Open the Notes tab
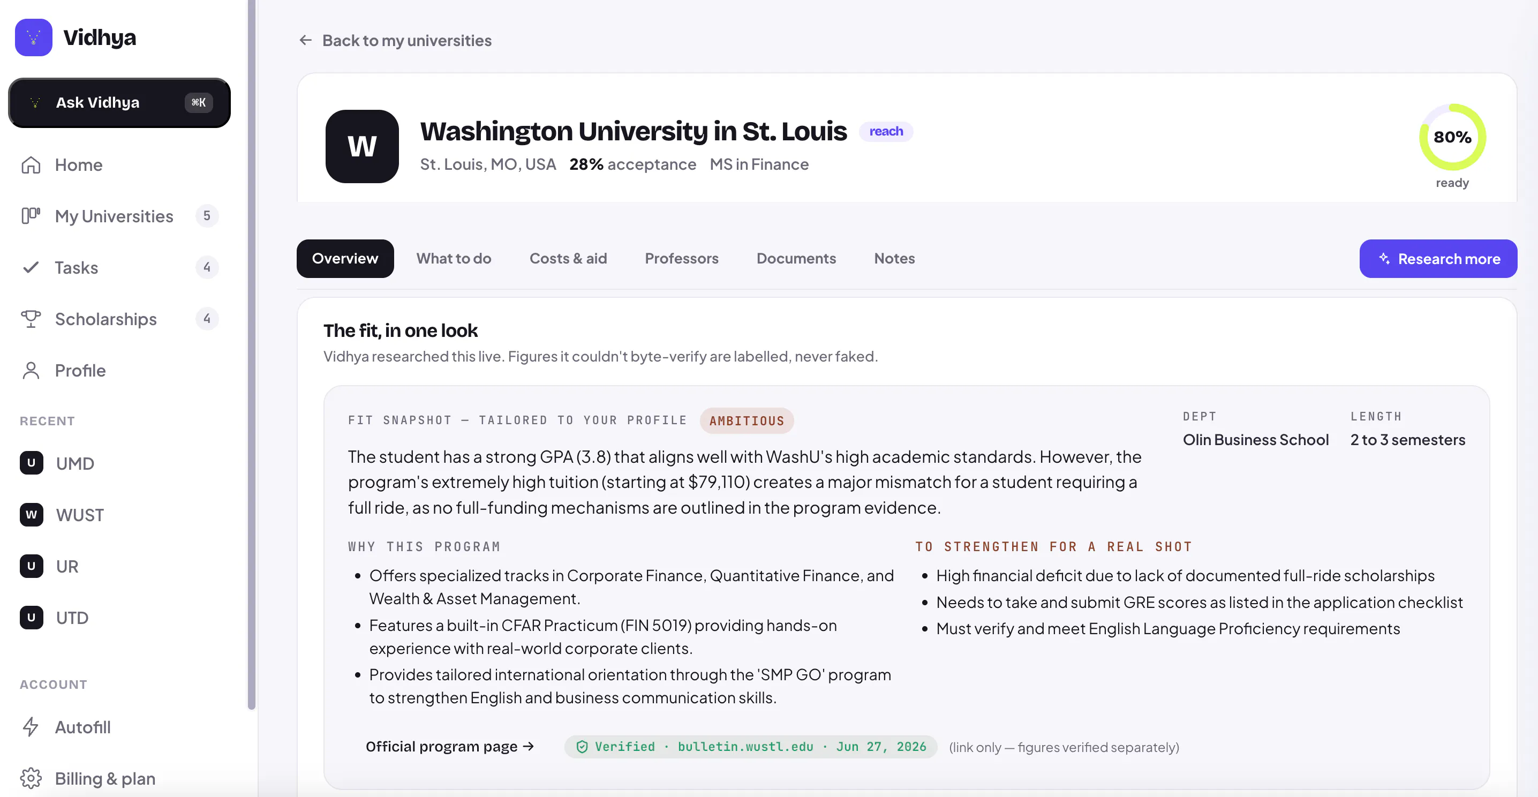This screenshot has width=1538, height=797. [894, 259]
